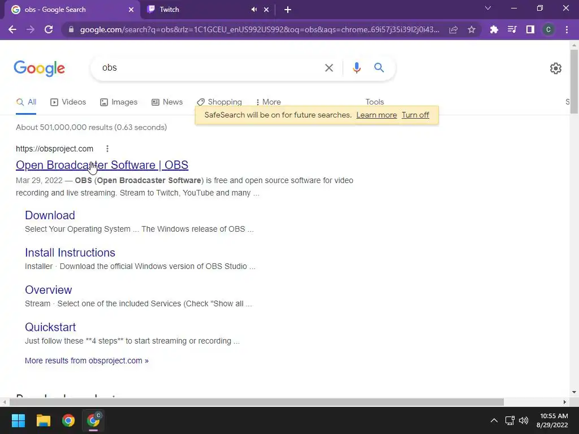Switch to Videos results
The image size is (579, 434).
(68, 102)
